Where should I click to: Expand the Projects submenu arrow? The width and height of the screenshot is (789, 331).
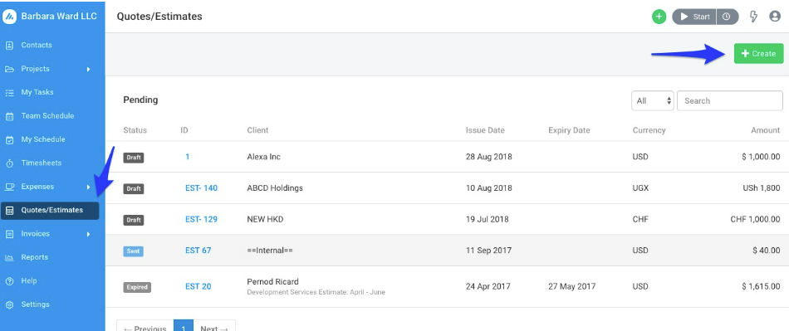click(x=88, y=69)
